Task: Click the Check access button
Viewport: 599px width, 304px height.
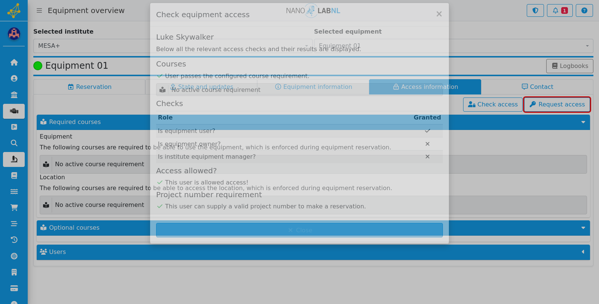Action: coord(493,105)
